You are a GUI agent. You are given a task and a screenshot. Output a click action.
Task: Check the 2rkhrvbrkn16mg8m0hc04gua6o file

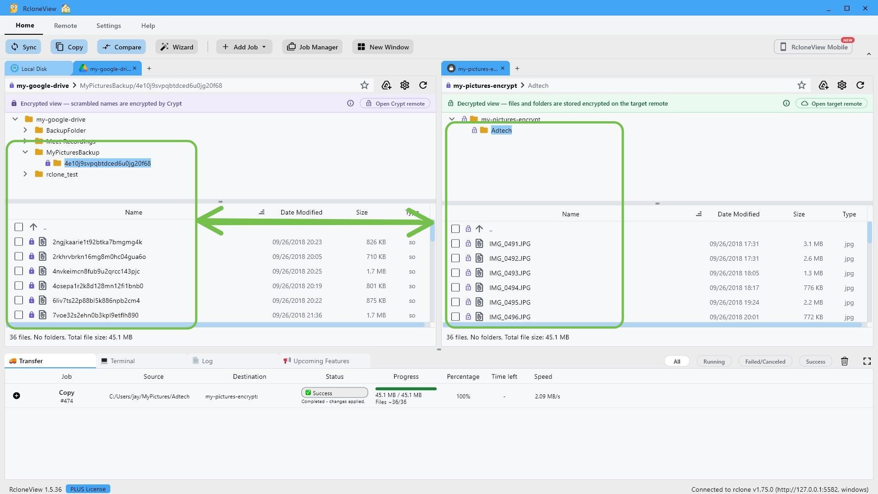point(19,256)
